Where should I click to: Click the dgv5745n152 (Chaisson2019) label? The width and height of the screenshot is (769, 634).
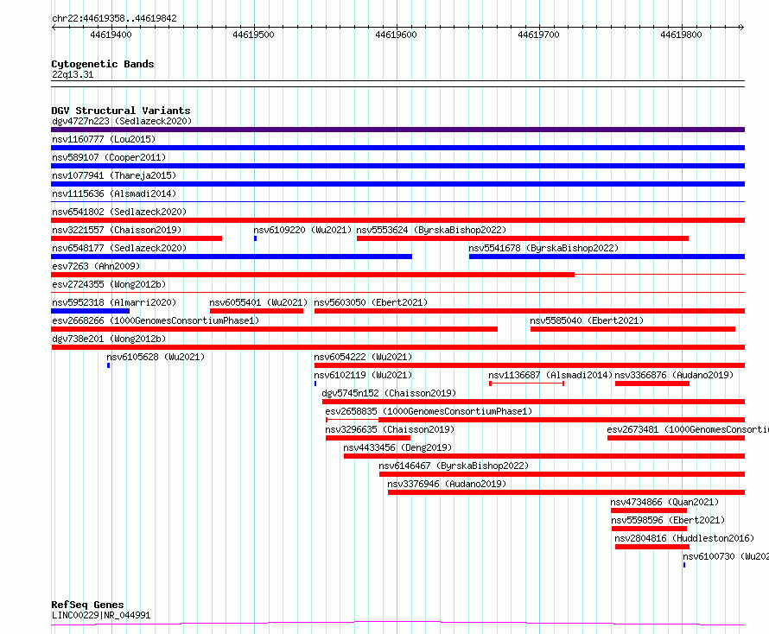coord(389,393)
